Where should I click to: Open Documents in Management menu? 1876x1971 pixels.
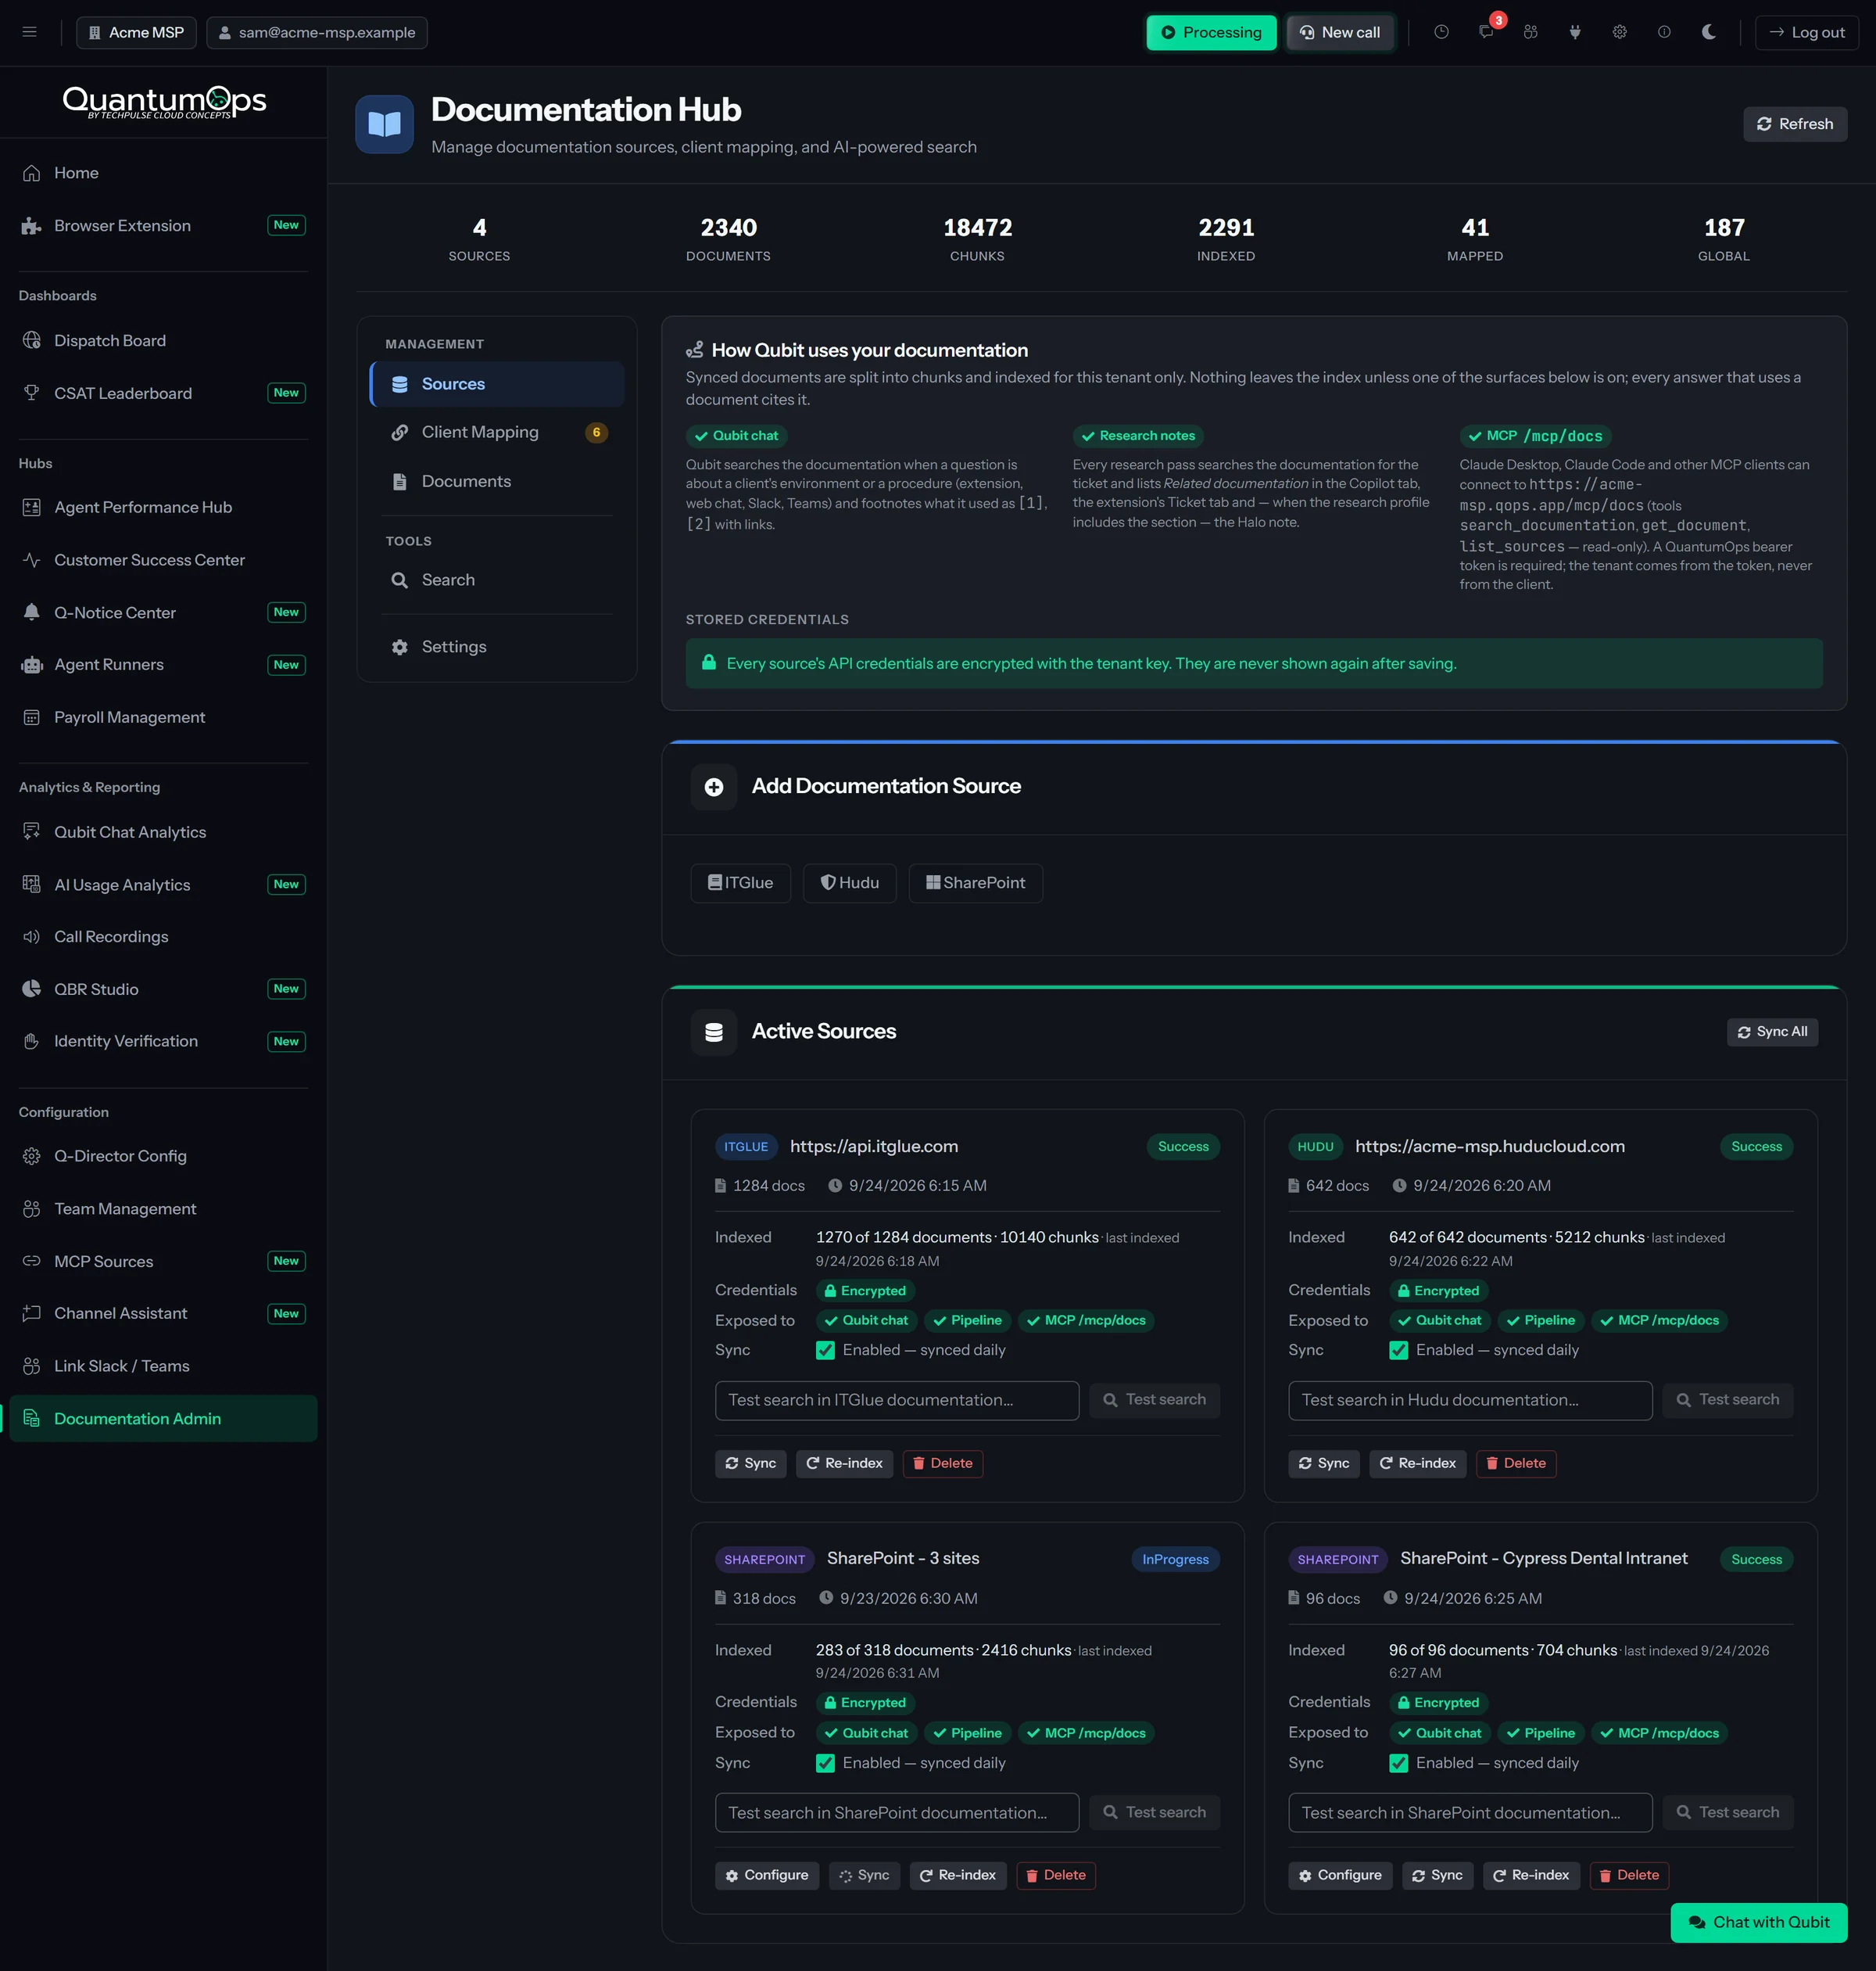(x=497, y=481)
